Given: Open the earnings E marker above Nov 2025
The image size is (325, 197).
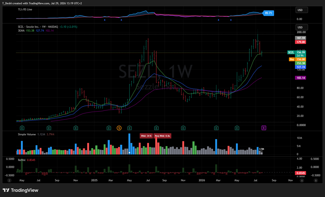Looking at the screenshot, I should [183, 128].
